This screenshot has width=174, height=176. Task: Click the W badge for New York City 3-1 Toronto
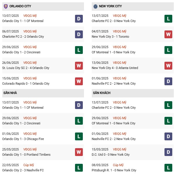[x=169, y=34]
